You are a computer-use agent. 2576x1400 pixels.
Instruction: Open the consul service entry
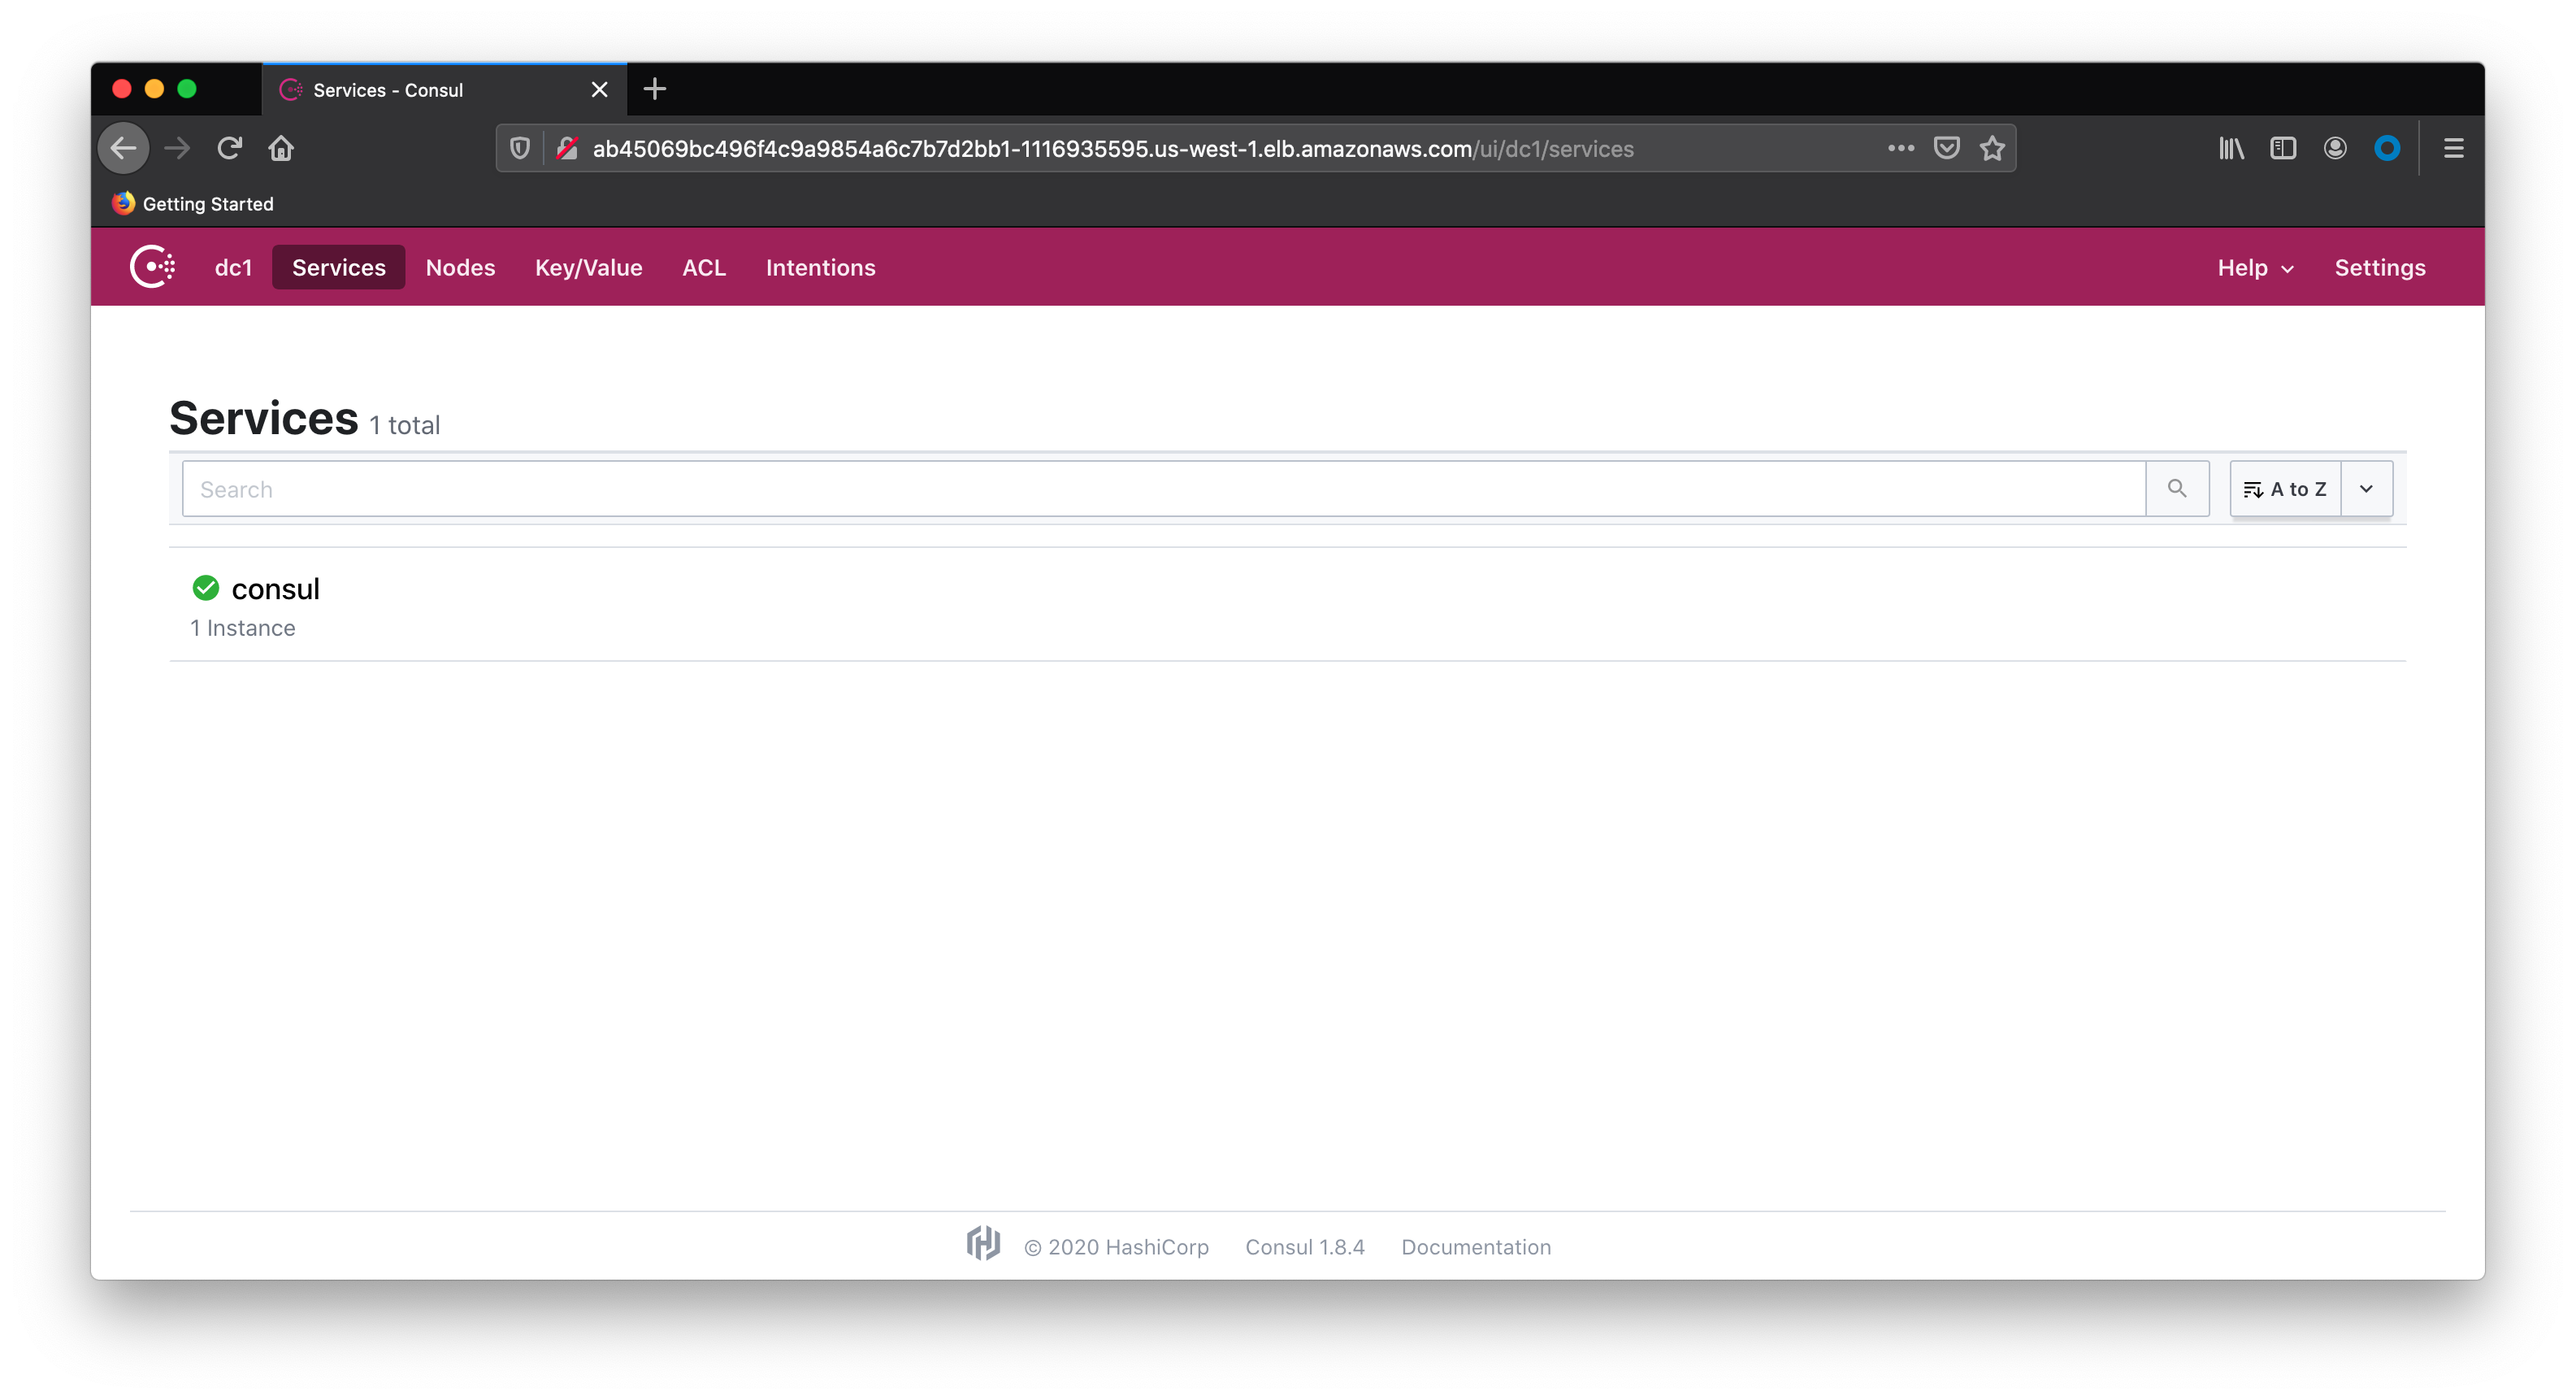coord(275,589)
